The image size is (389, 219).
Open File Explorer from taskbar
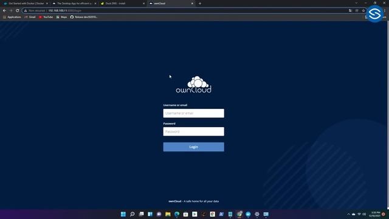pos(168,214)
